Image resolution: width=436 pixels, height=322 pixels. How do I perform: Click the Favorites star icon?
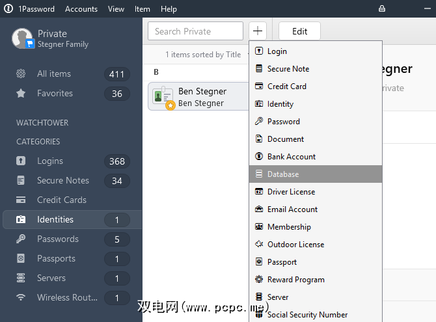(21, 93)
